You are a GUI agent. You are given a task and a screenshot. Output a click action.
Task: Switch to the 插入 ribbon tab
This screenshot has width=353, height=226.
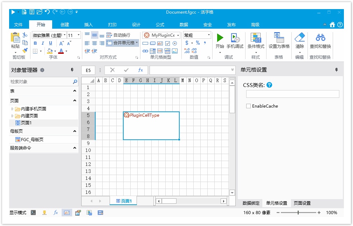pos(88,25)
